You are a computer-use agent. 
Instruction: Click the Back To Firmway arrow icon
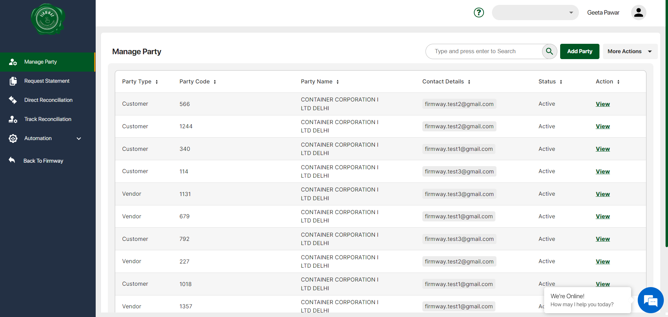click(x=12, y=160)
